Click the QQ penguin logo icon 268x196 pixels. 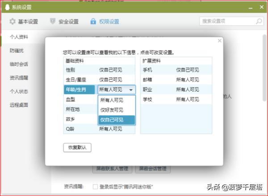coord(7,7)
